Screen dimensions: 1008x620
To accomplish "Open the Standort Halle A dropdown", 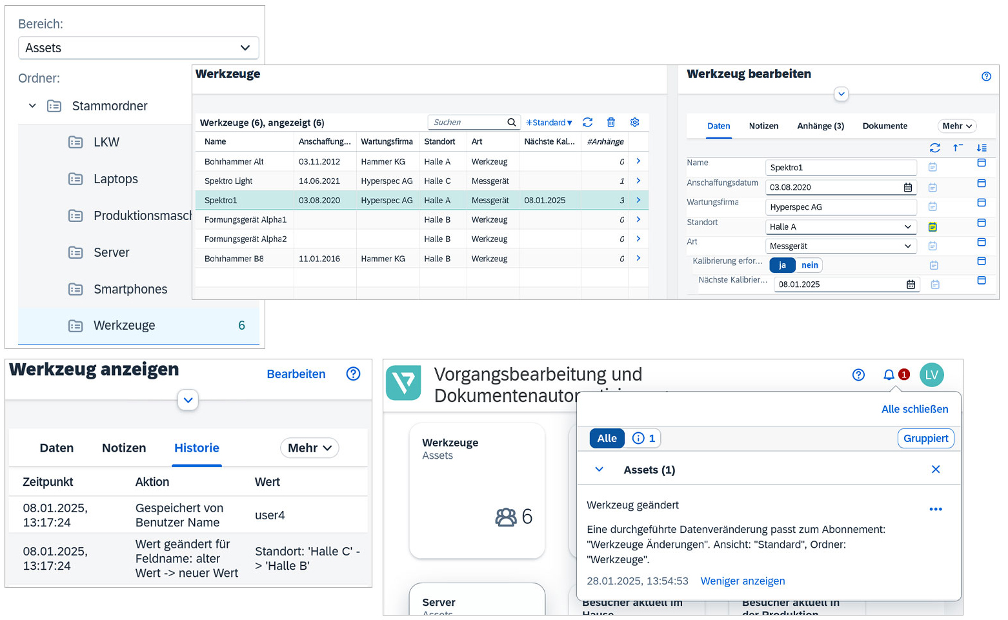I will (x=840, y=226).
